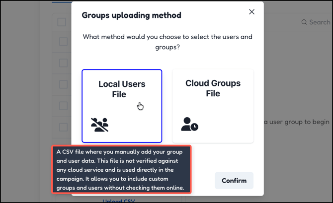
Task: Select the Local Users File option
Action: coord(122,105)
